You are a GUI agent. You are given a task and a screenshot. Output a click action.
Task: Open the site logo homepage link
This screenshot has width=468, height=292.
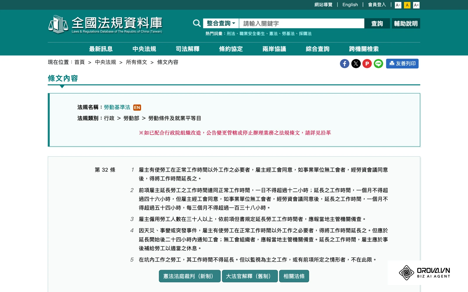[x=105, y=25]
